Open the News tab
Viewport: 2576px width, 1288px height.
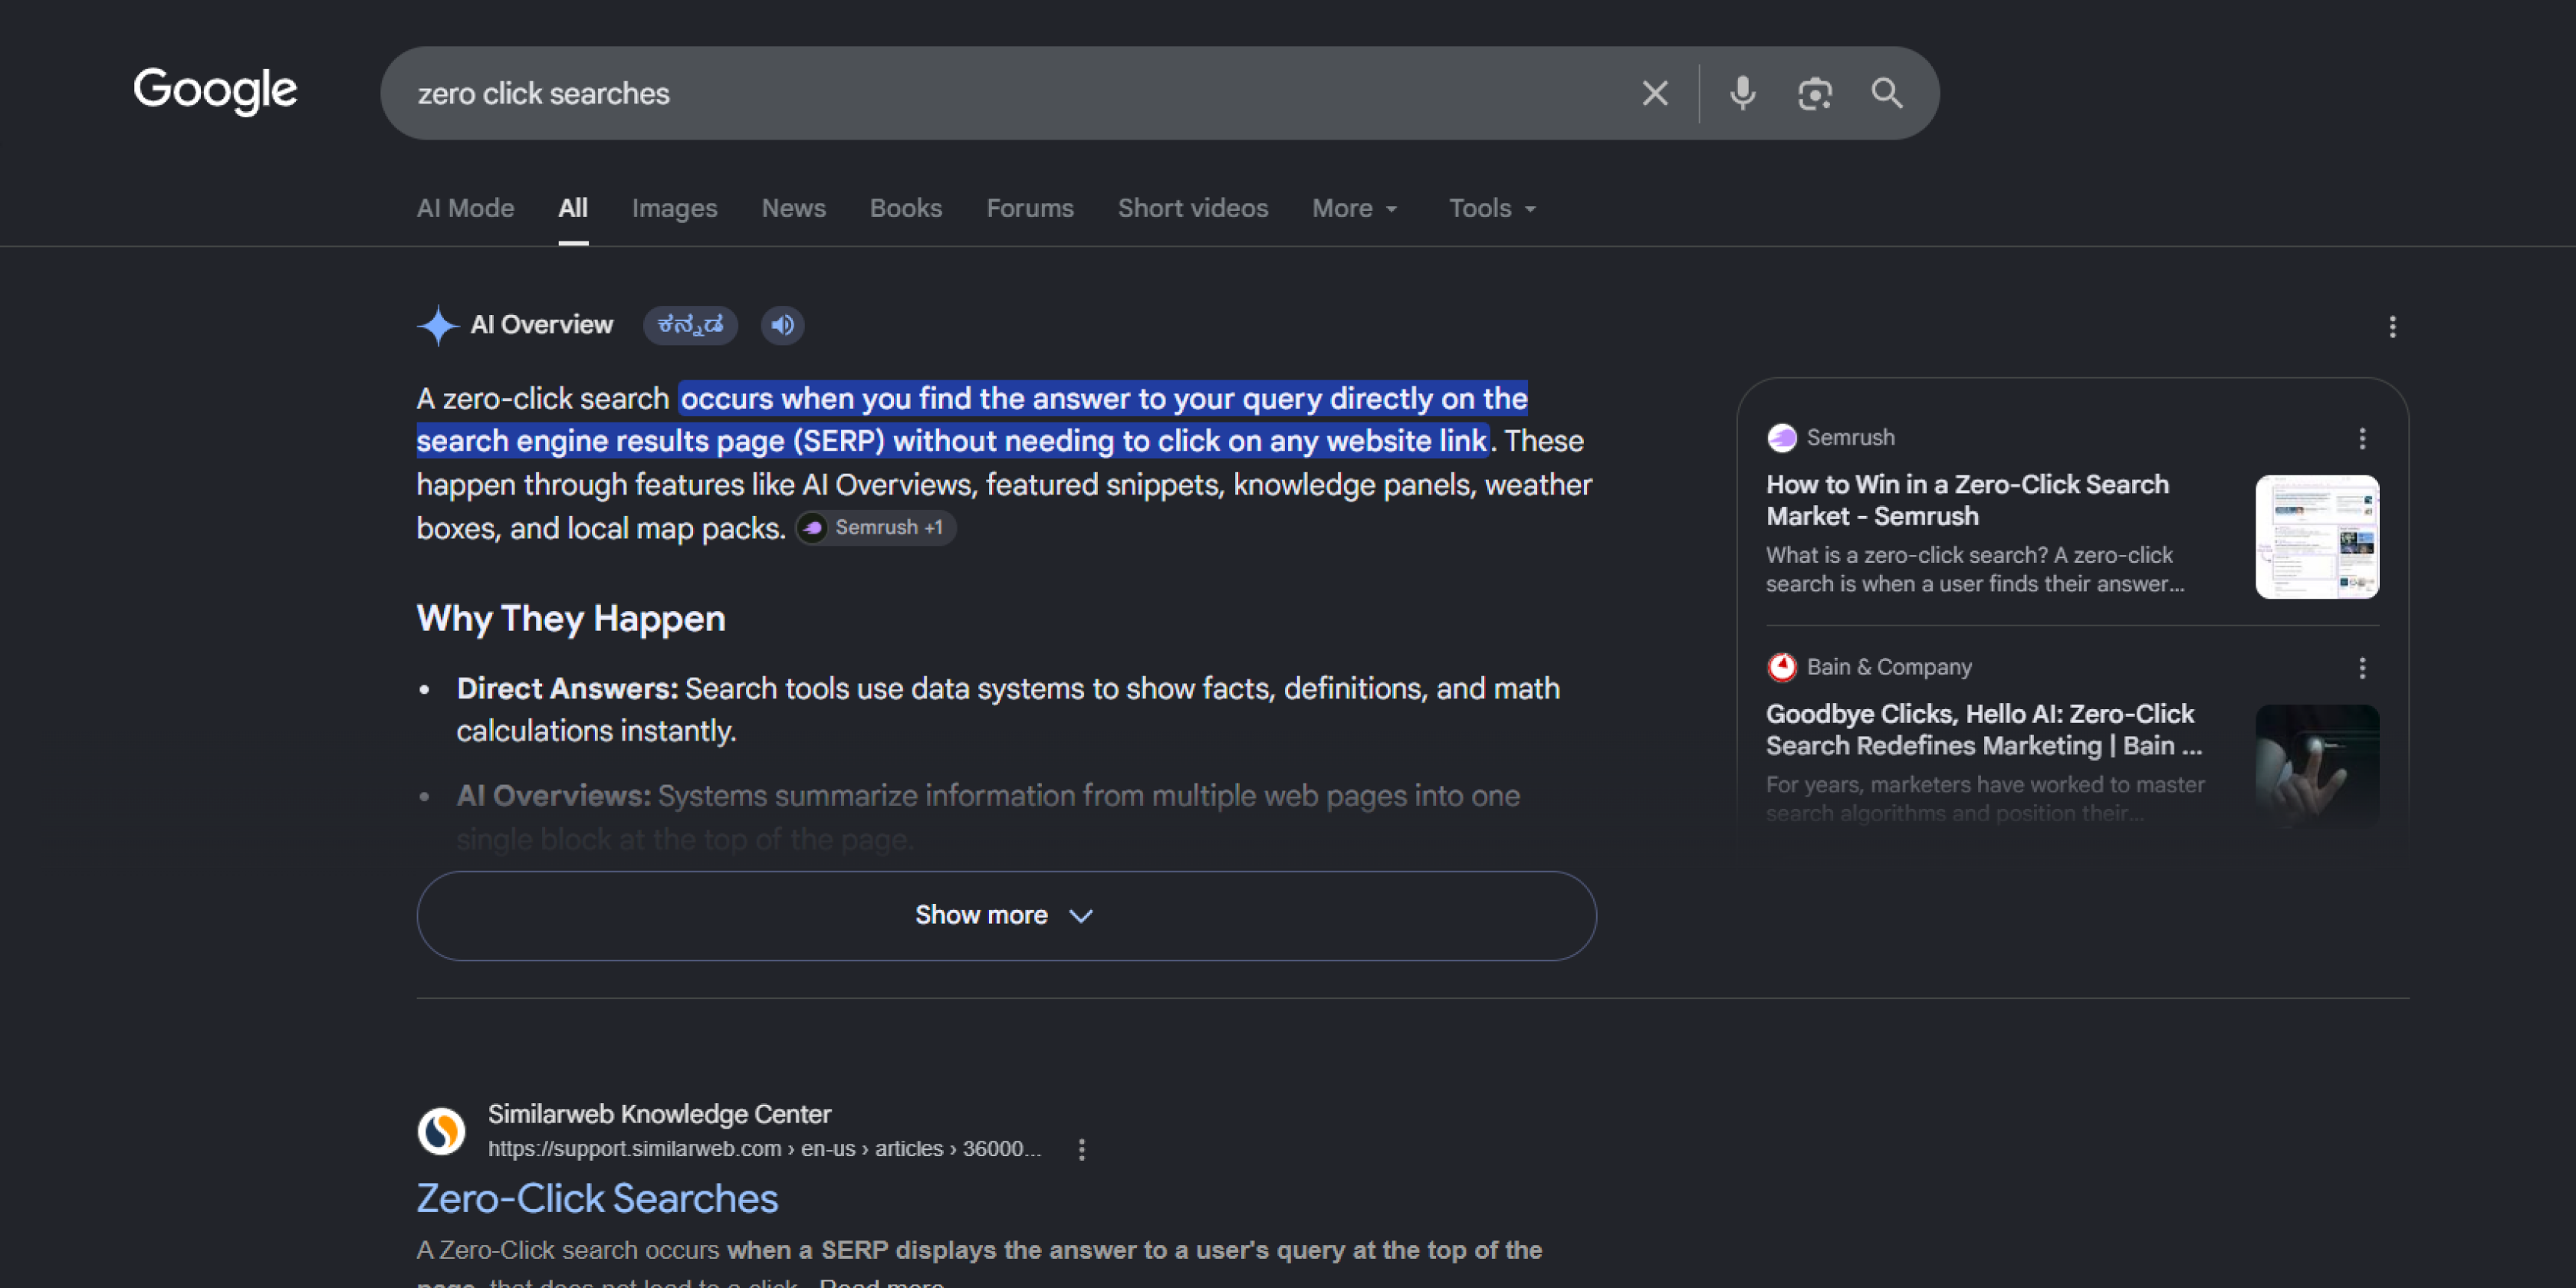[794, 208]
